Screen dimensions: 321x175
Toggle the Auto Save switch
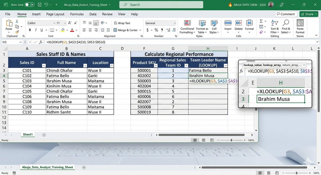click(29, 5)
